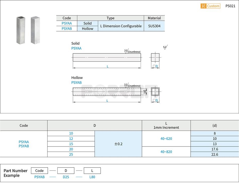The width and height of the screenshot is (239, 183).
Task: Choose dimension D value 15
Action: pyautogui.click(x=71, y=144)
